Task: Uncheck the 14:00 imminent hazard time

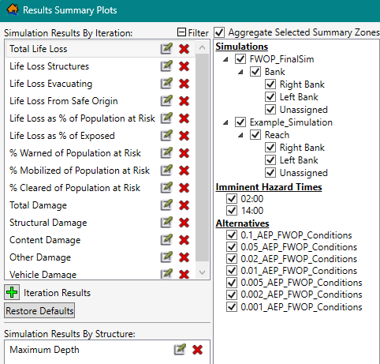Action: pyautogui.click(x=232, y=211)
